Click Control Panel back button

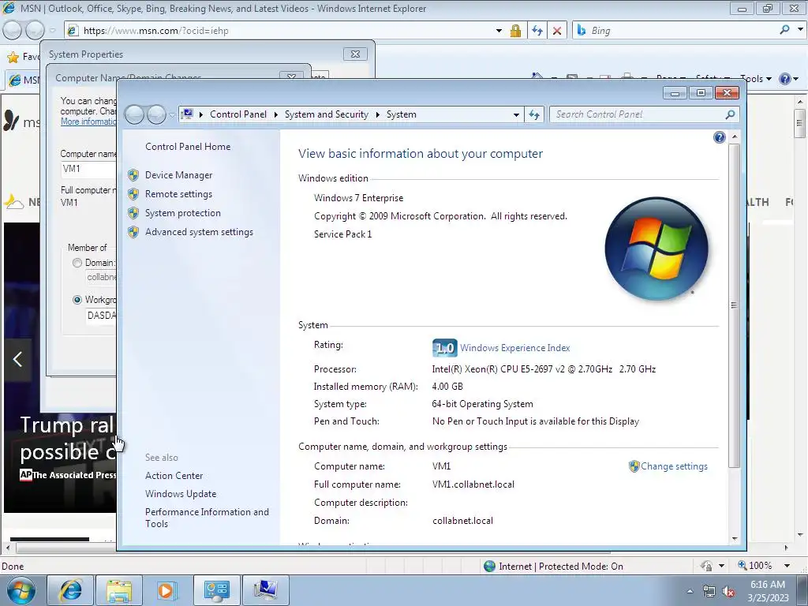(134, 114)
